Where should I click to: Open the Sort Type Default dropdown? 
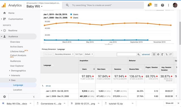[x=89, y=54]
